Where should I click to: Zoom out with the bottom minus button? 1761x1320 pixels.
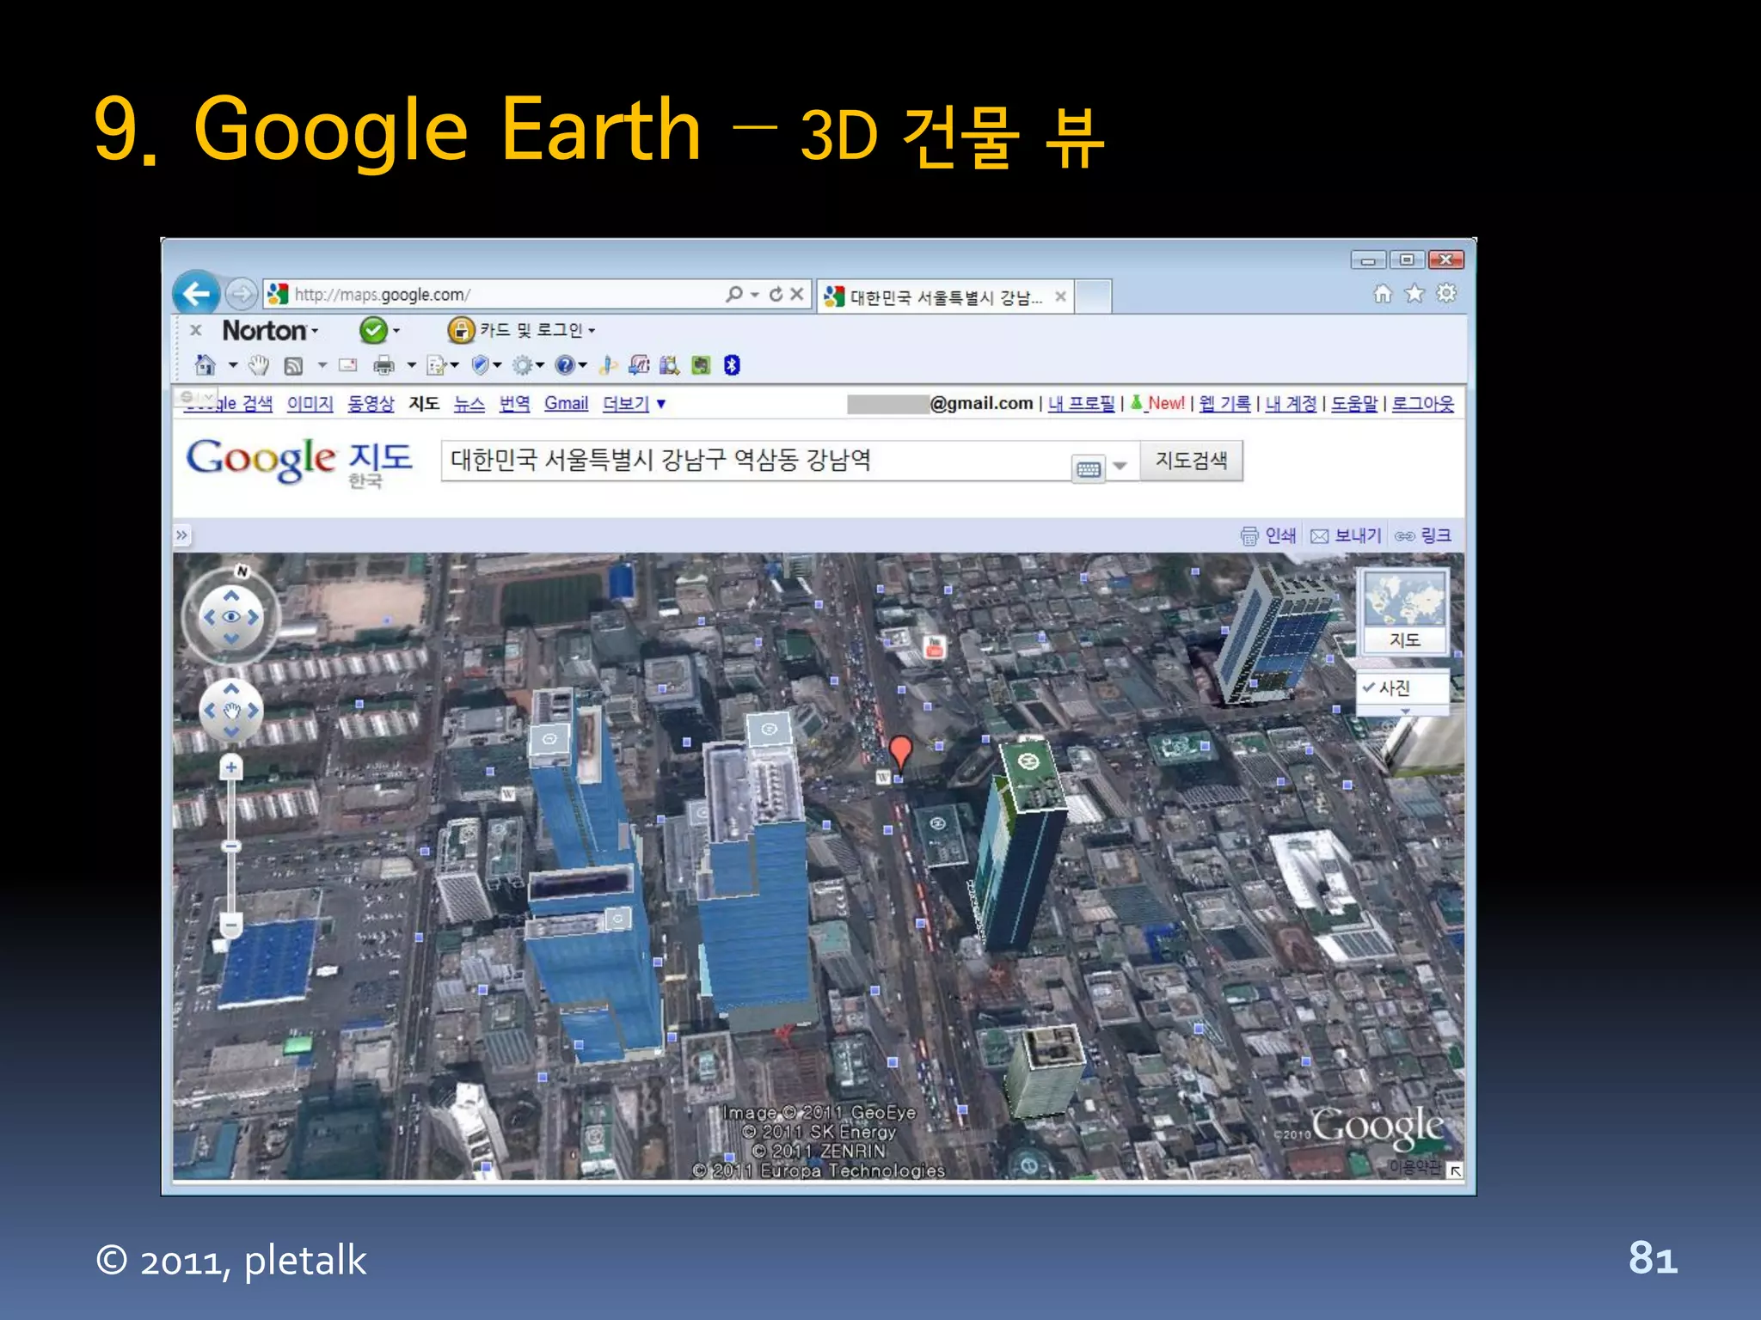(x=230, y=925)
